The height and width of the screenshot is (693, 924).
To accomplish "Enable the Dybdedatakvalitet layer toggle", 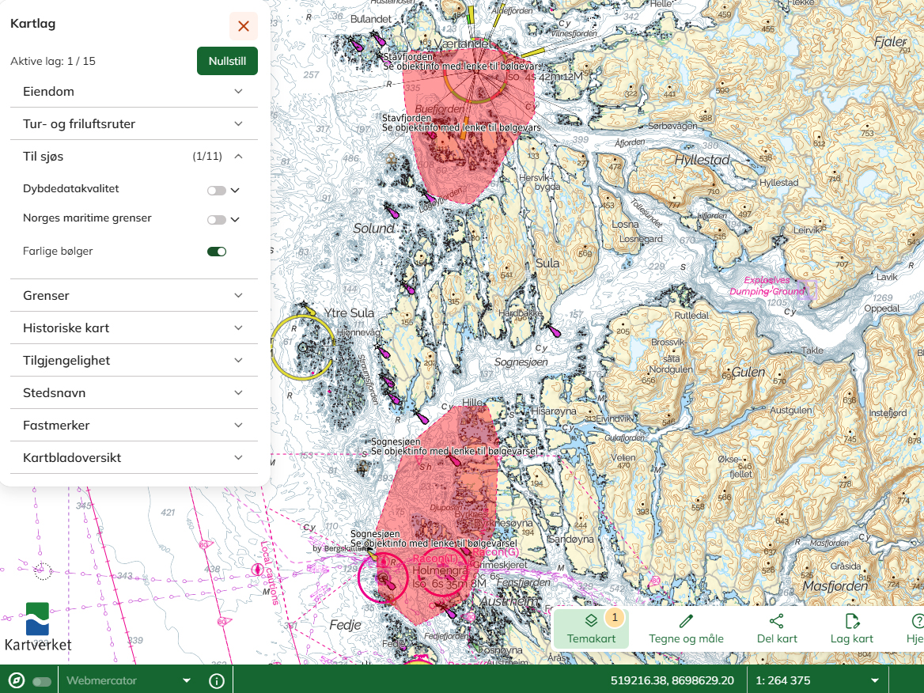I will (216, 190).
